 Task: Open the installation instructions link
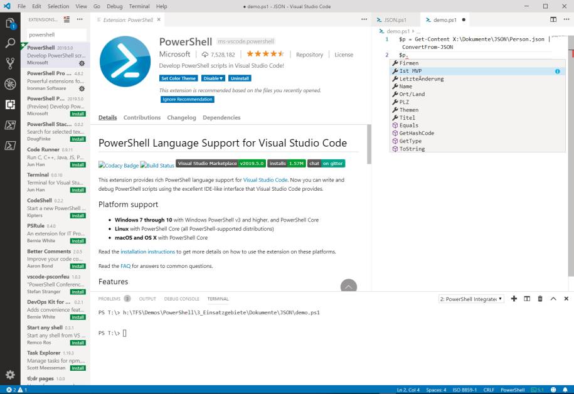148,252
